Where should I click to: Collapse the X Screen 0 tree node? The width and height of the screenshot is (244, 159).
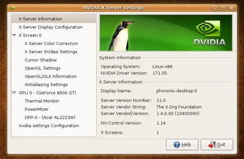click(14, 35)
